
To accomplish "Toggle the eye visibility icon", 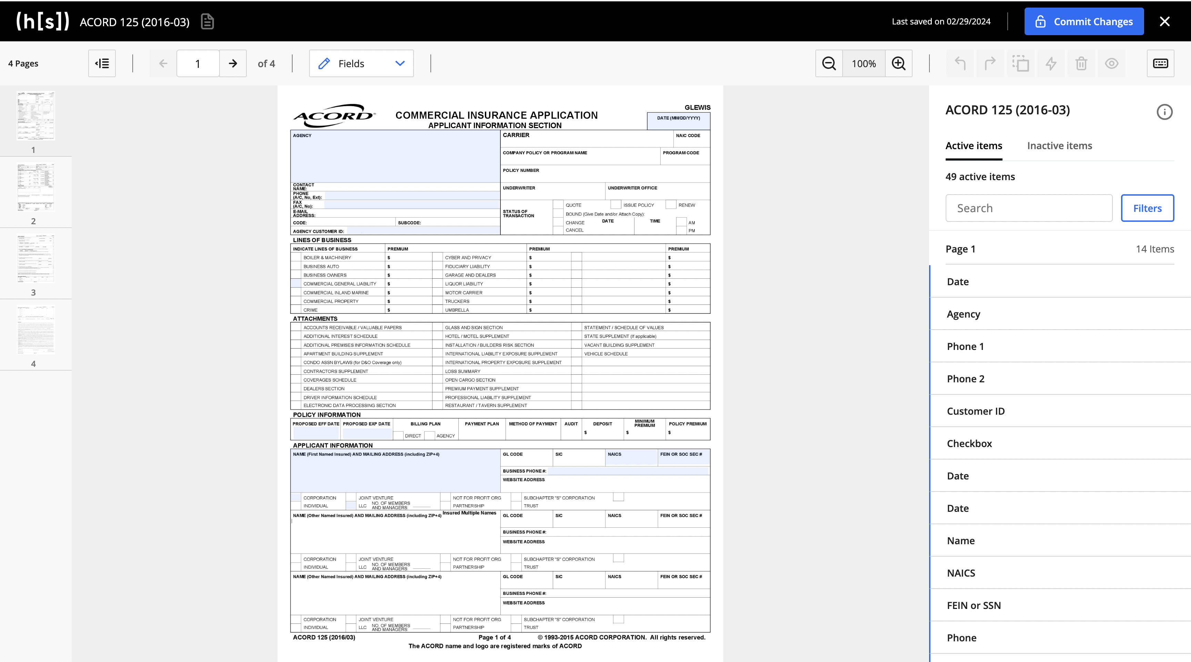I will (1111, 63).
